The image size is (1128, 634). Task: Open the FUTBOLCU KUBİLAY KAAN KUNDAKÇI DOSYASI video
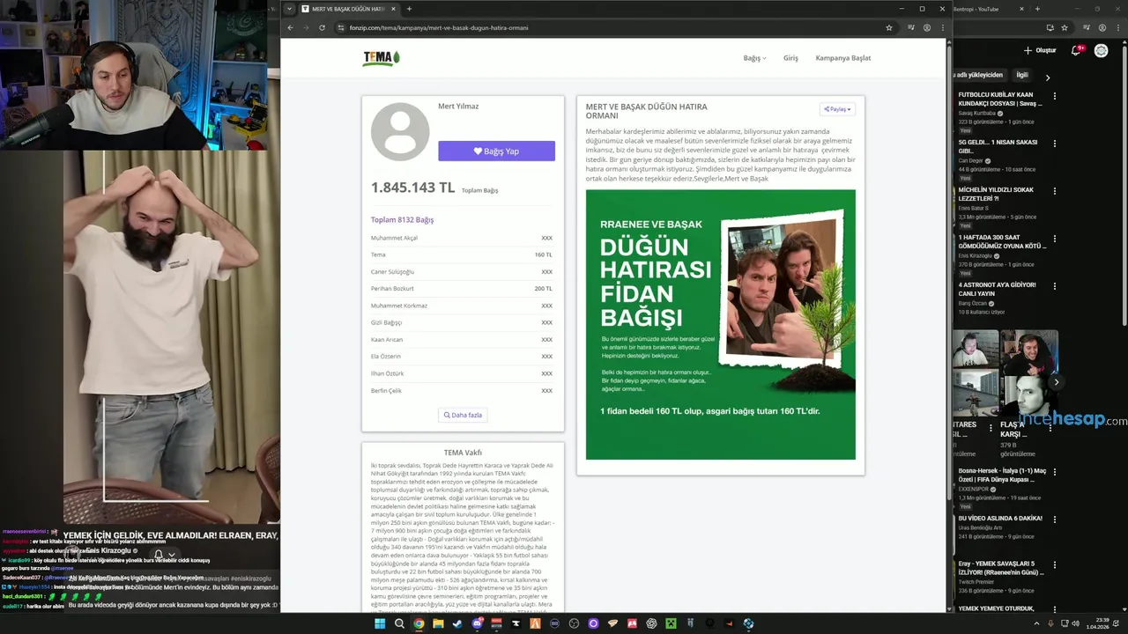tap(1001, 99)
